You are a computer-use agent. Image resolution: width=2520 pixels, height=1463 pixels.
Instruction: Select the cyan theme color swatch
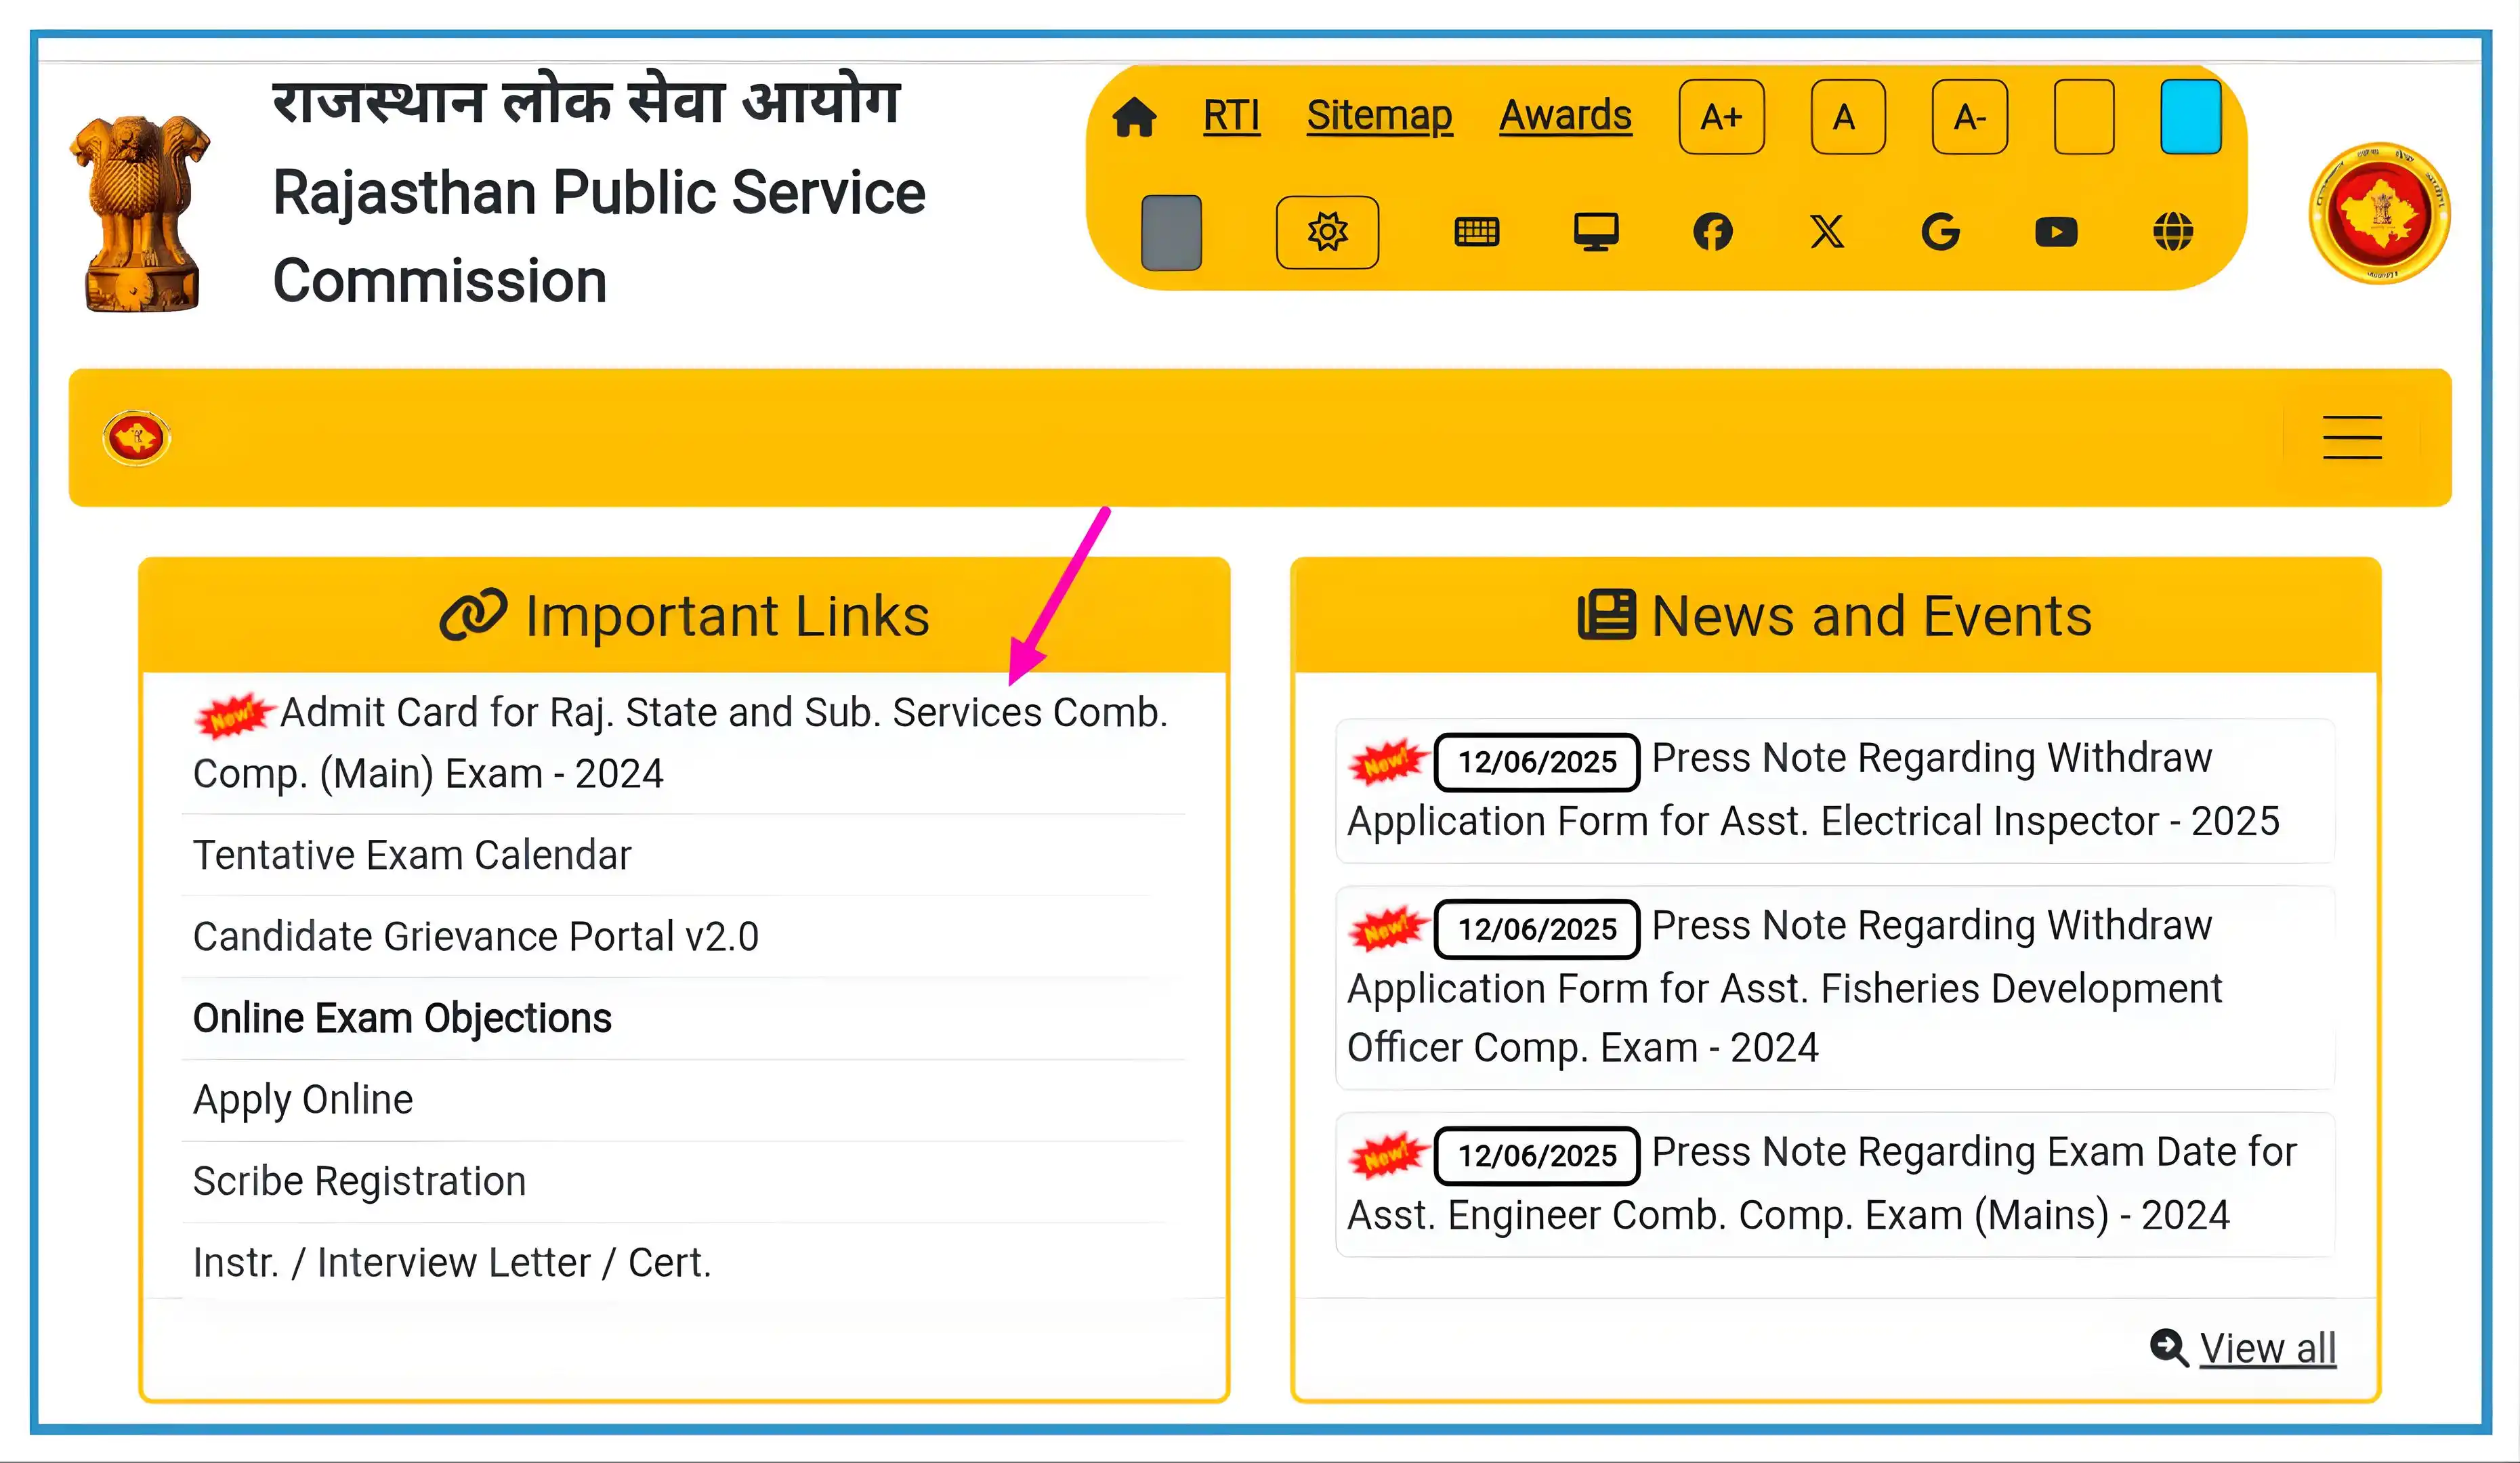pyautogui.click(x=2190, y=117)
